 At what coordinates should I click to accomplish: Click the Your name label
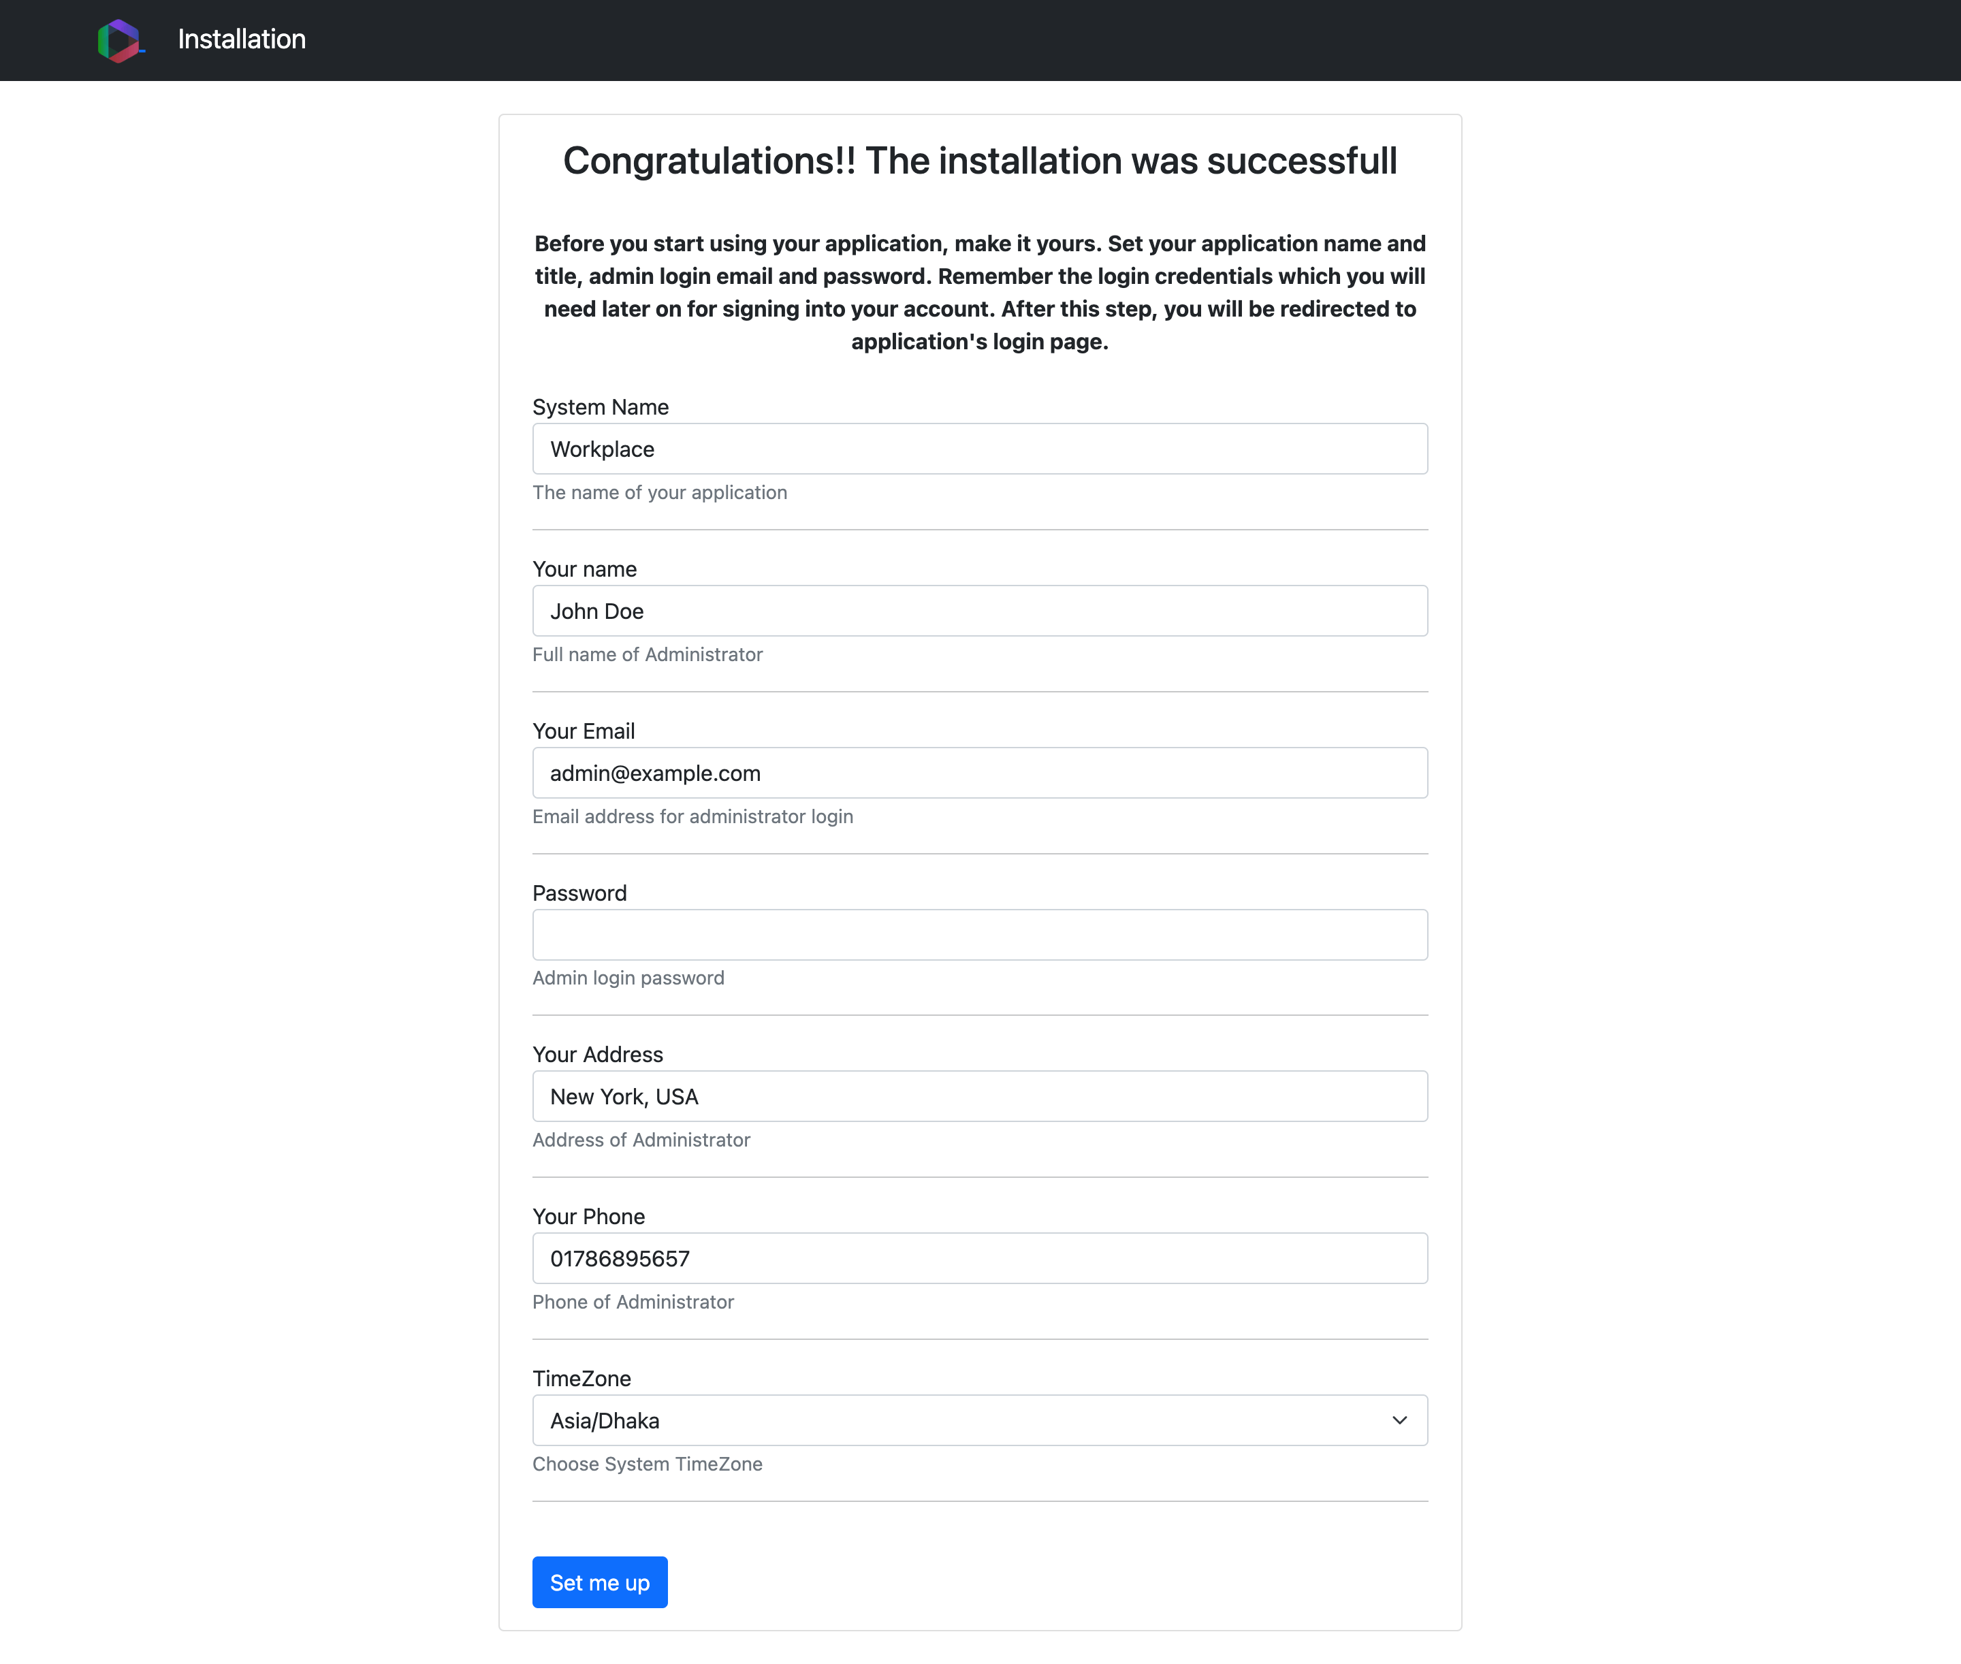[584, 570]
